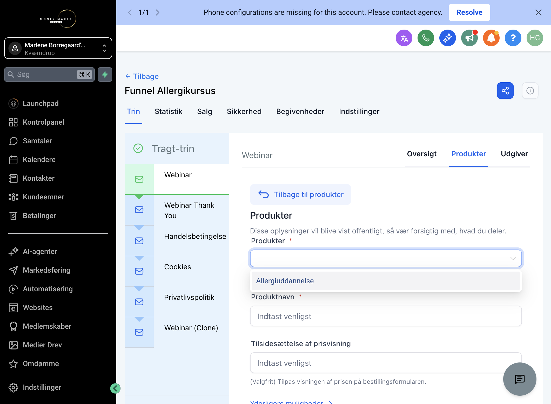This screenshot has width=551, height=404.
Task: Click the Søg search field
Action: pos(49,75)
